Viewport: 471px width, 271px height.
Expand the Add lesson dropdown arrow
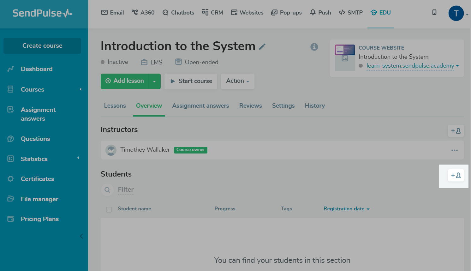point(154,81)
